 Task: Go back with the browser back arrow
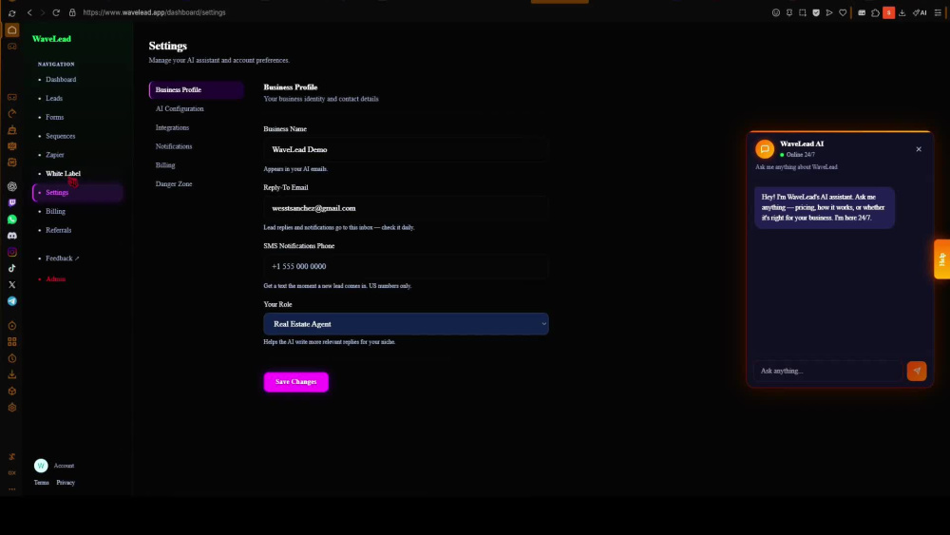click(29, 12)
